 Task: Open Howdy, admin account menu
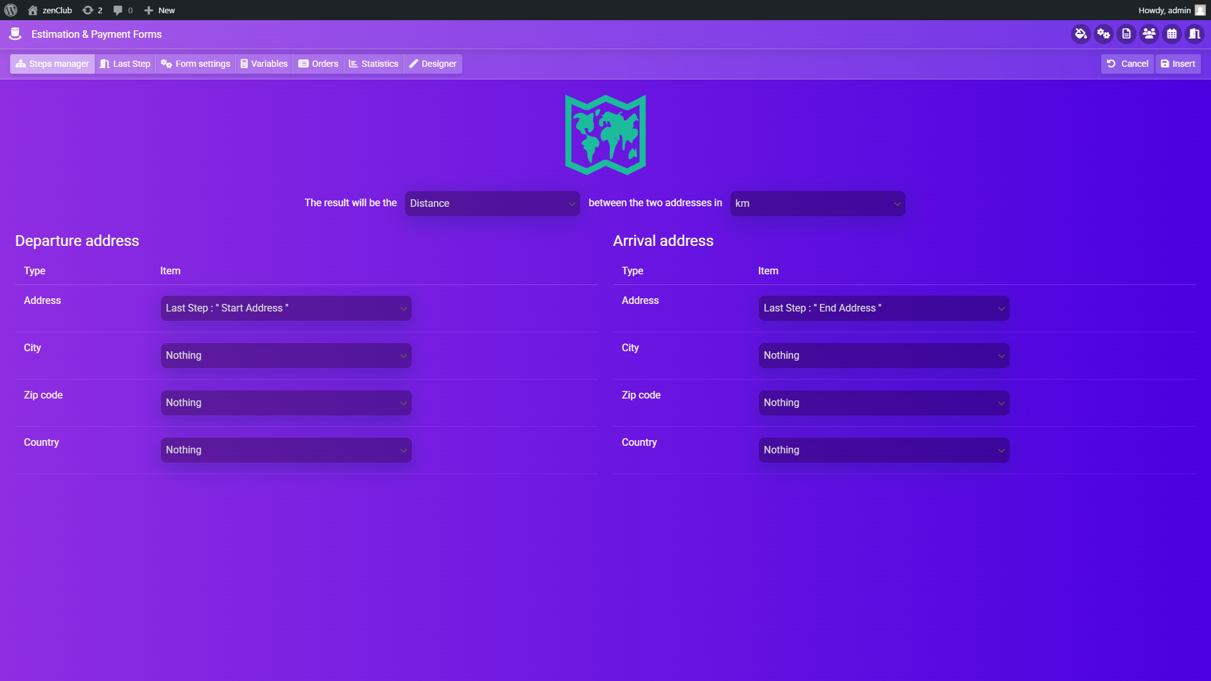coord(1171,10)
